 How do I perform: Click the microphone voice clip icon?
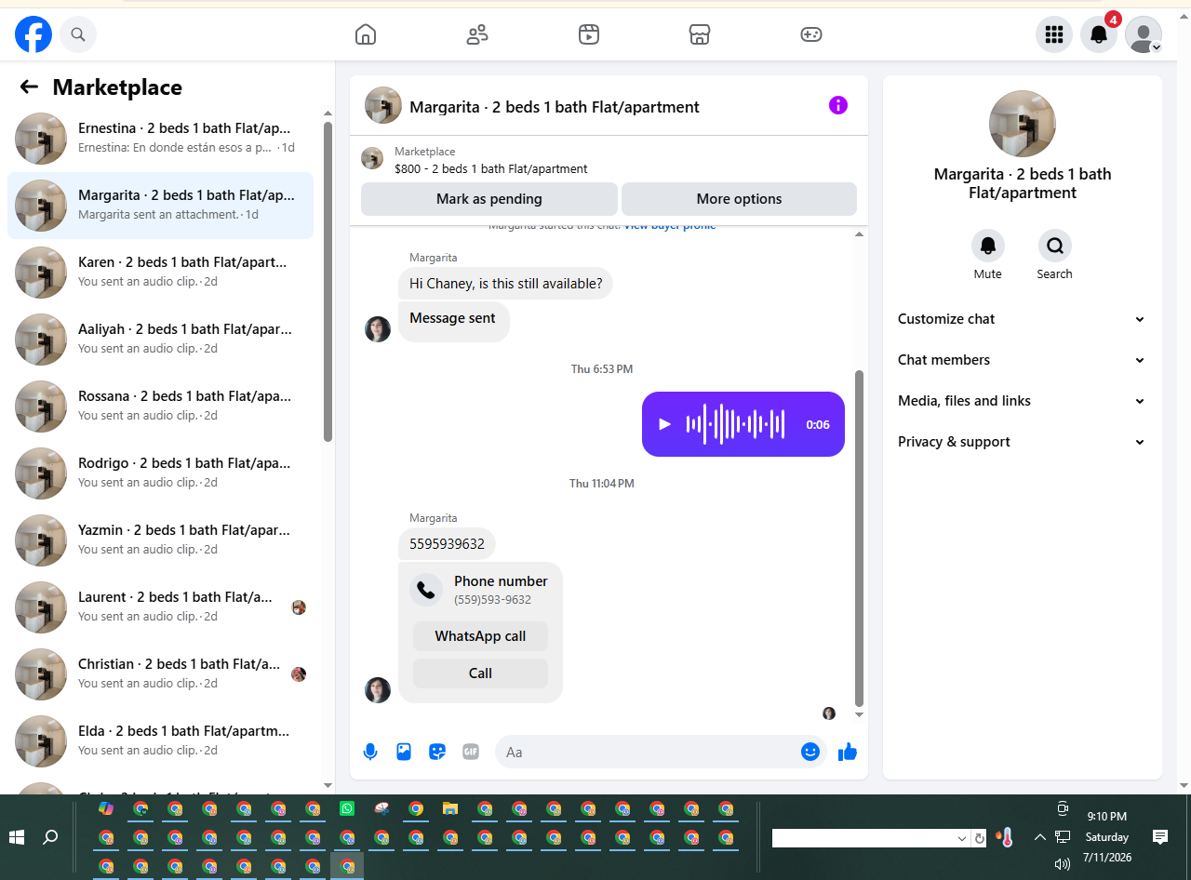[370, 752]
